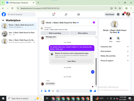Image resolution: width=134 pixels, height=101 pixels.
Task: Open the emoji picker in message box
Action: [x=91, y=91]
